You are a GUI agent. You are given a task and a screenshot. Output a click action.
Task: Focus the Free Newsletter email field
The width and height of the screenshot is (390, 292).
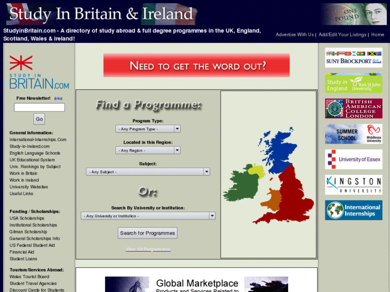tap(39, 107)
